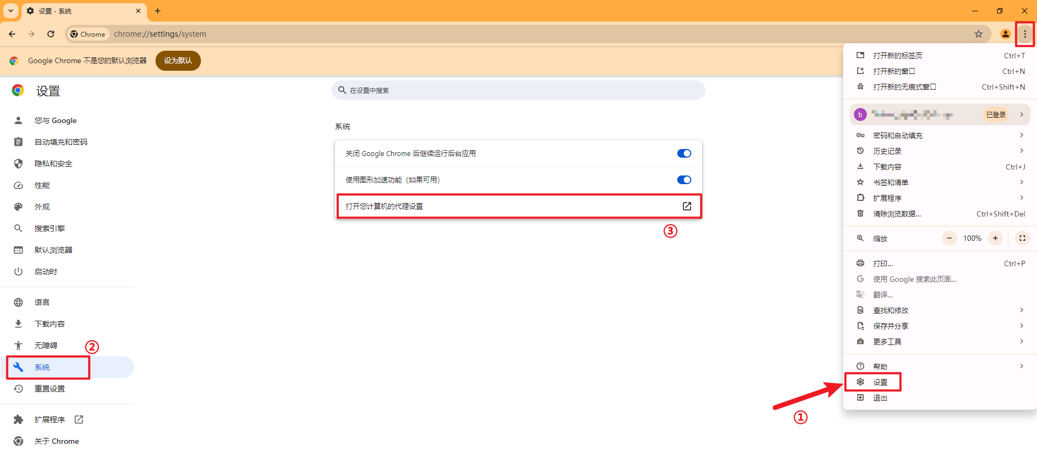
Task: Select 隐私和安全 in the settings sidebar
Action: pos(53,164)
